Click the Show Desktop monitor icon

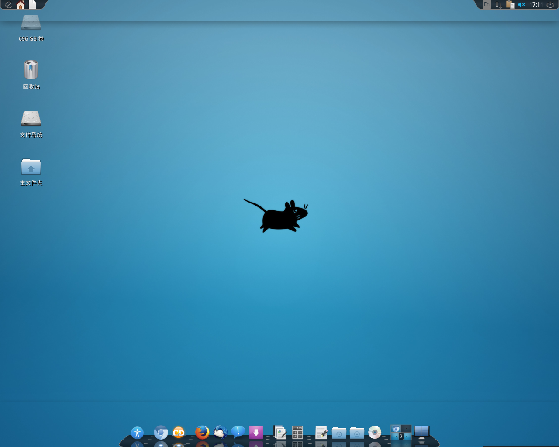[x=421, y=433]
